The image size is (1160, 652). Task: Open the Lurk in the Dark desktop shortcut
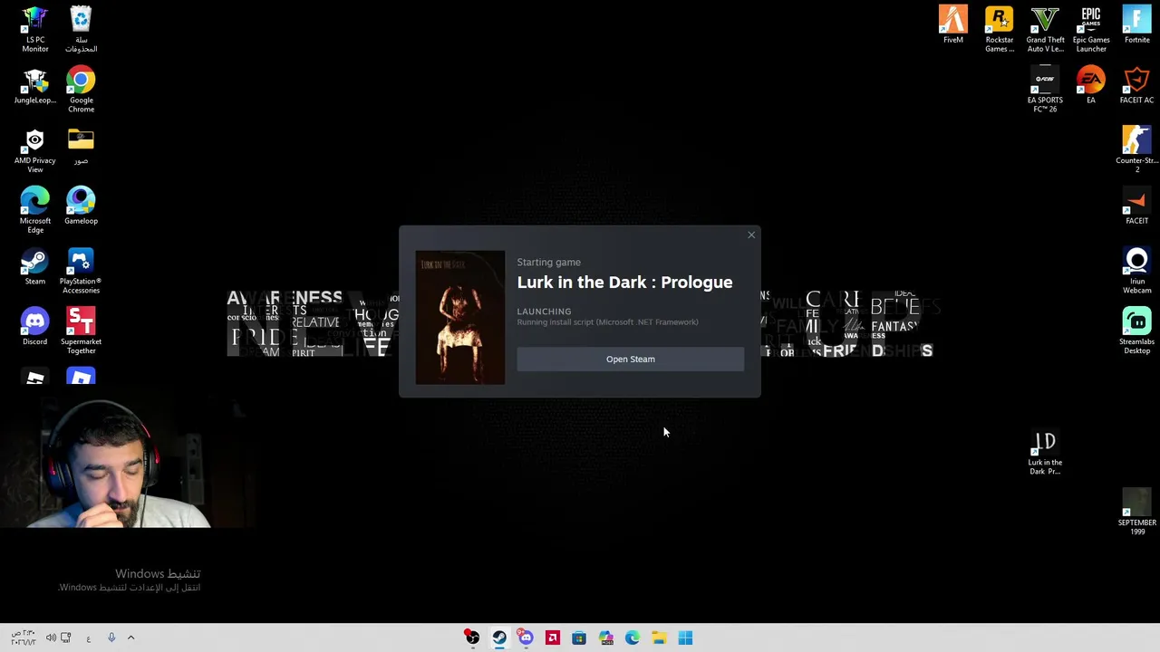point(1045,453)
